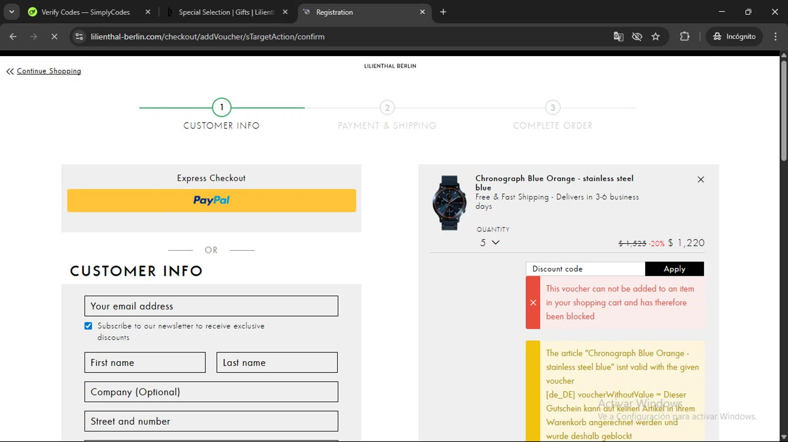Screen dimensions: 788x442
Task: View site information icon in address bar
Action: tap(79, 37)
